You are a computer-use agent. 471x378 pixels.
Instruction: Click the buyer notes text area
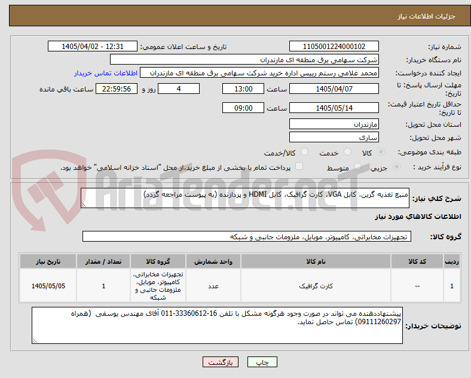click(x=217, y=325)
